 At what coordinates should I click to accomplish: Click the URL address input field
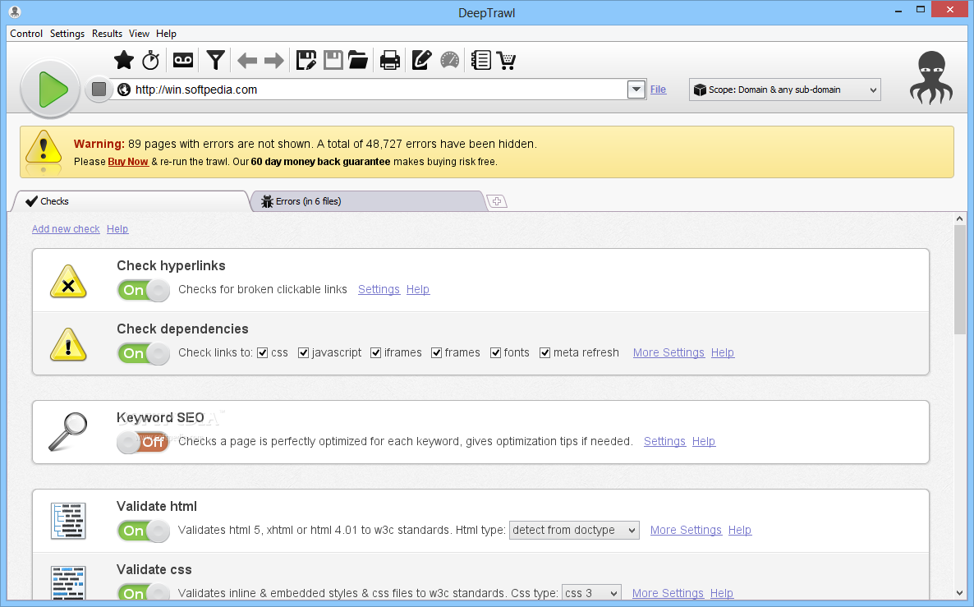[379, 90]
